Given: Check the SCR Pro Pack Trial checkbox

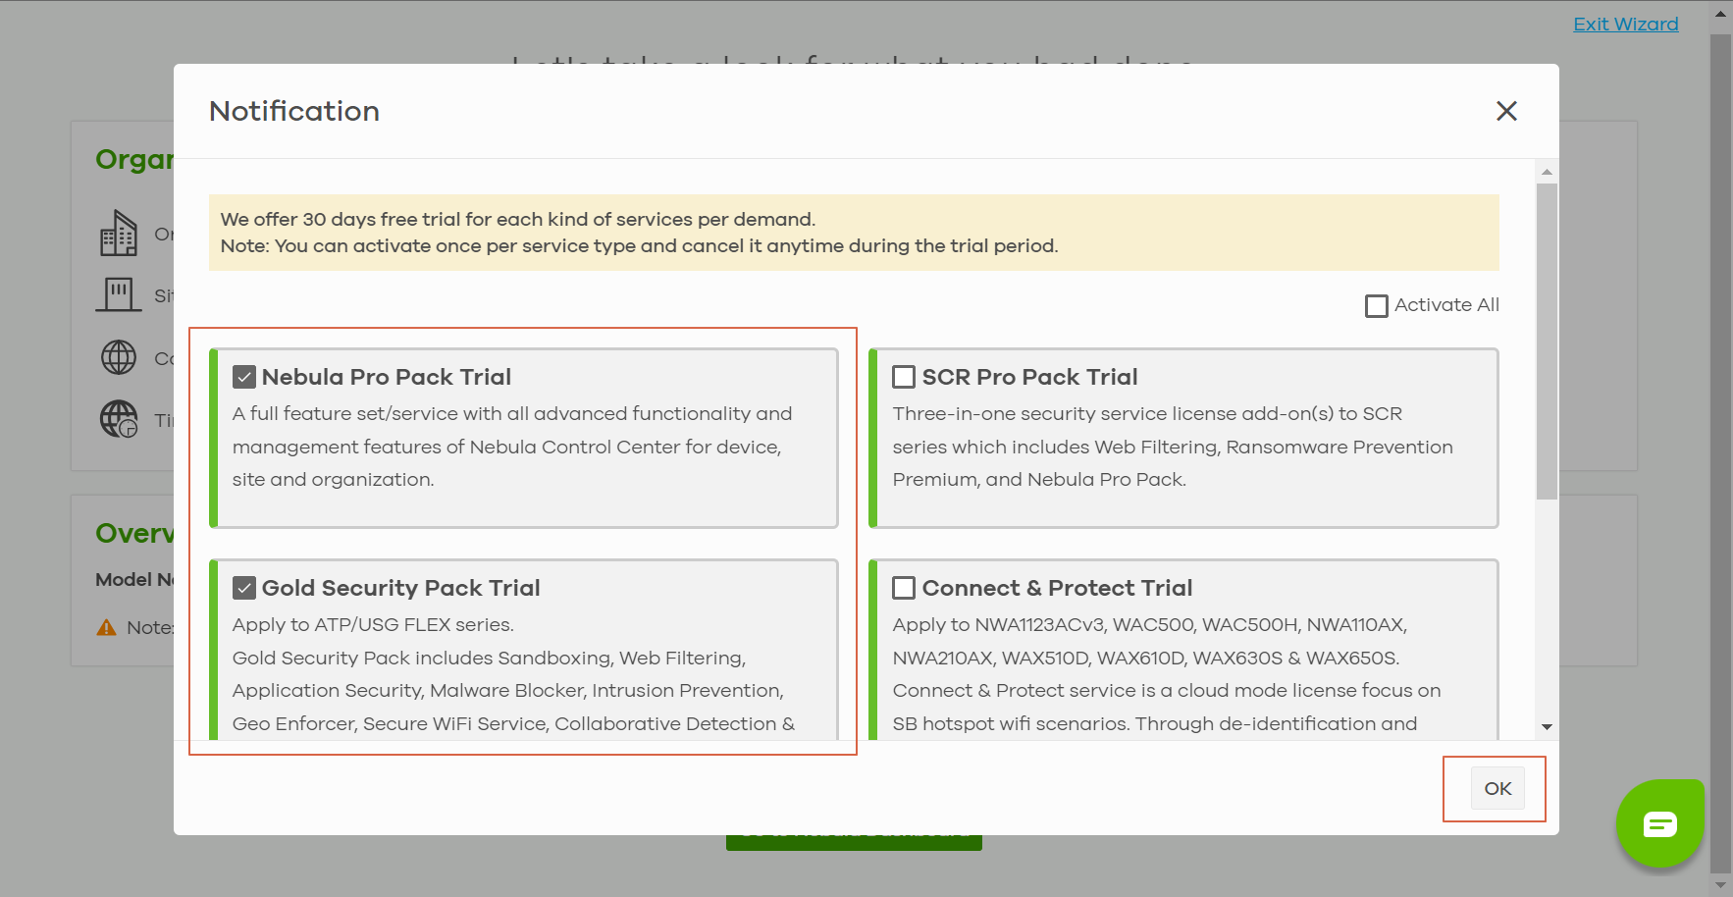Looking at the screenshot, I should coord(904,377).
